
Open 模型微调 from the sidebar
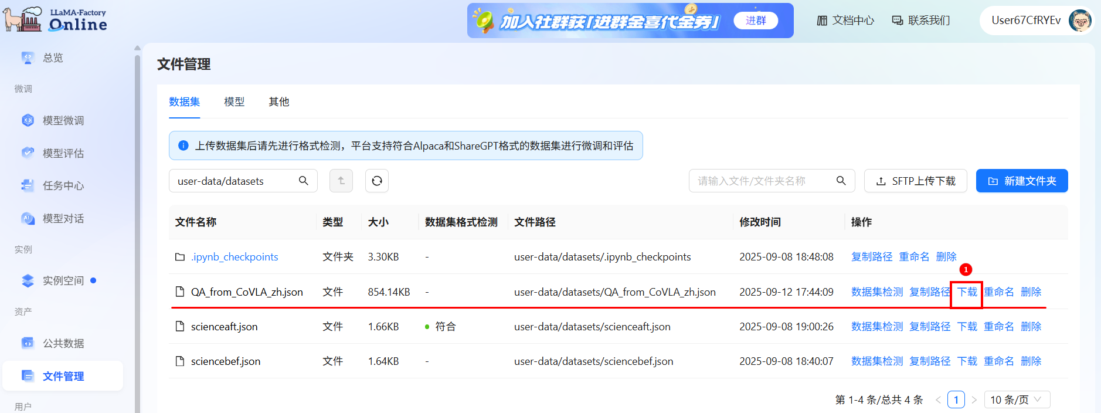[x=63, y=120]
